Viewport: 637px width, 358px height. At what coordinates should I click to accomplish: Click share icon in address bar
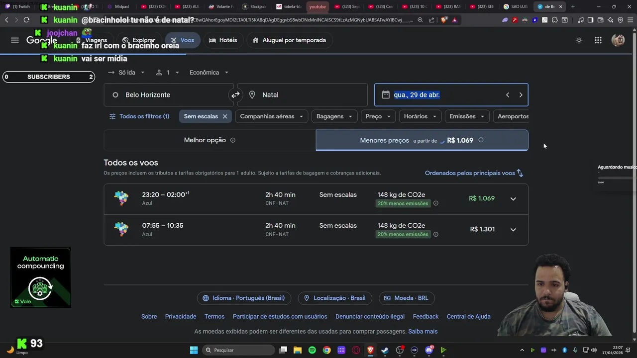click(431, 20)
